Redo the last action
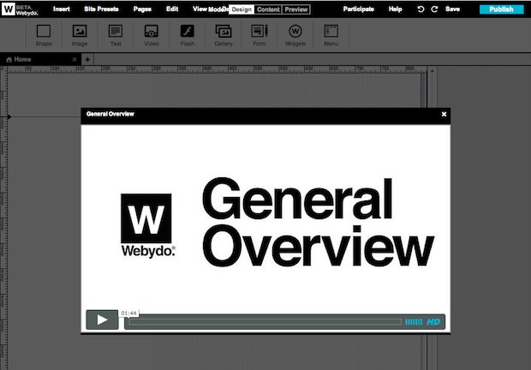Screen dimensions: 531x370 (434, 9)
